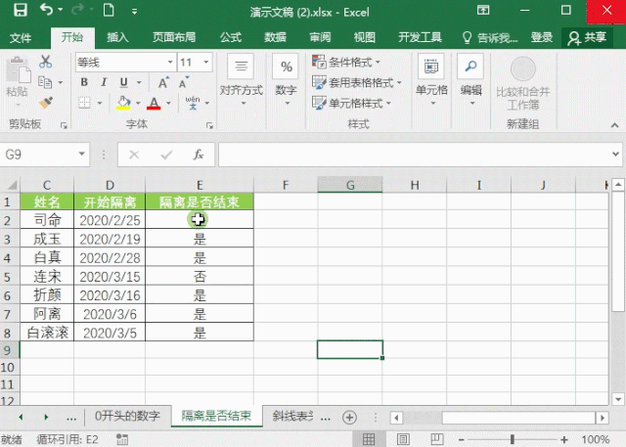Open clipboard dialog launcher

64,125
